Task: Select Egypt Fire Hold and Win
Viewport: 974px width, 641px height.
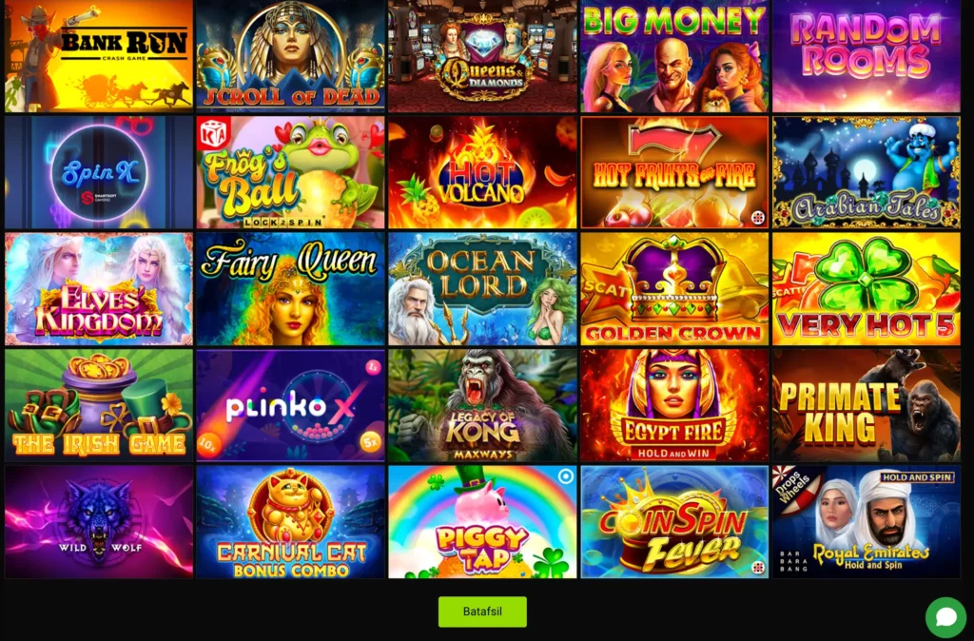Action: 674,405
